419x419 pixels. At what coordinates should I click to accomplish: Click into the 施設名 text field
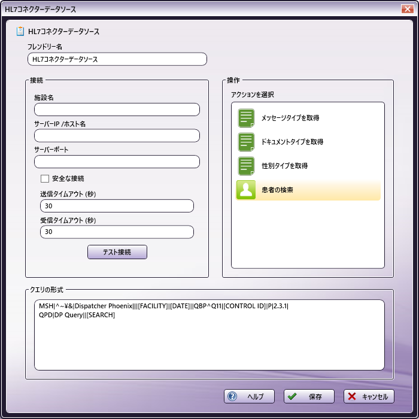tap(117, 110)
